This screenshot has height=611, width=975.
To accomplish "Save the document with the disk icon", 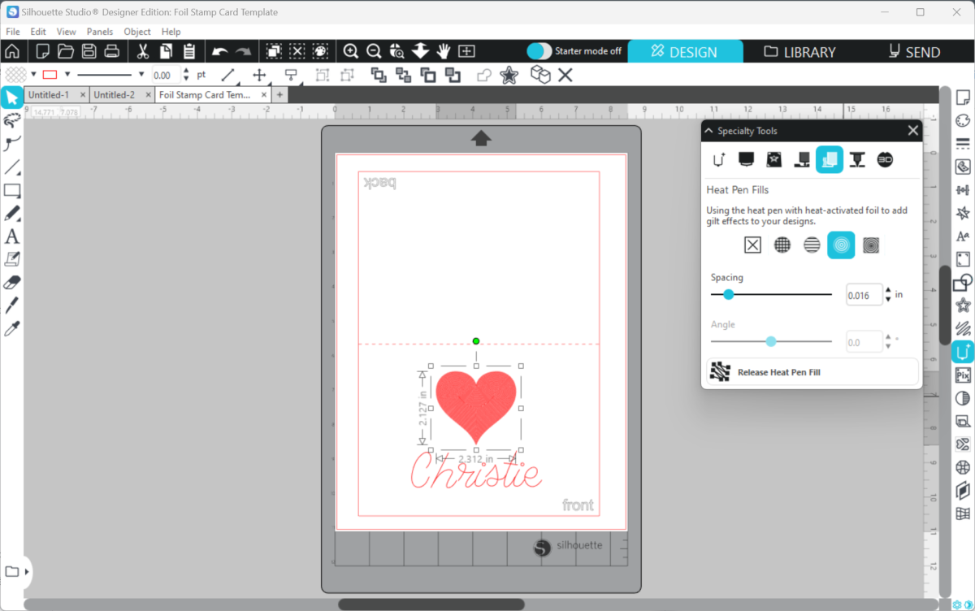I will [89, 51].
